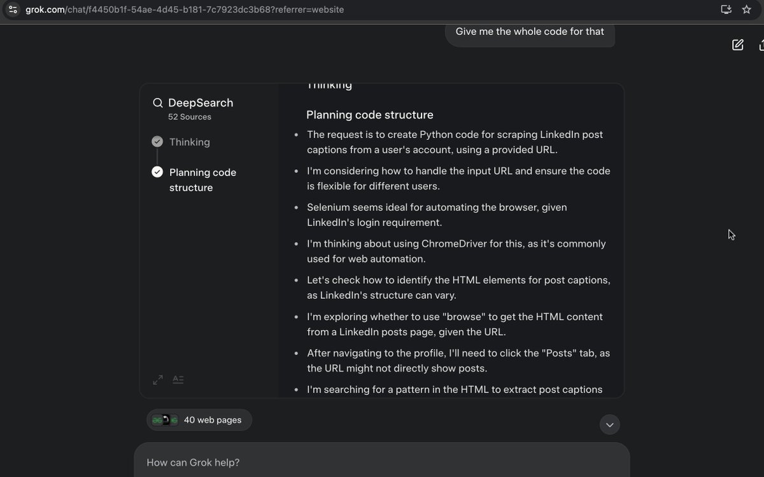Click the DeepSearch title text
Viewport: 764px width, 477px height.
click(201, 103)
